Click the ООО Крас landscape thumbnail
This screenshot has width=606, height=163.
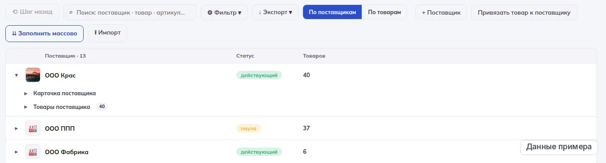33,75
